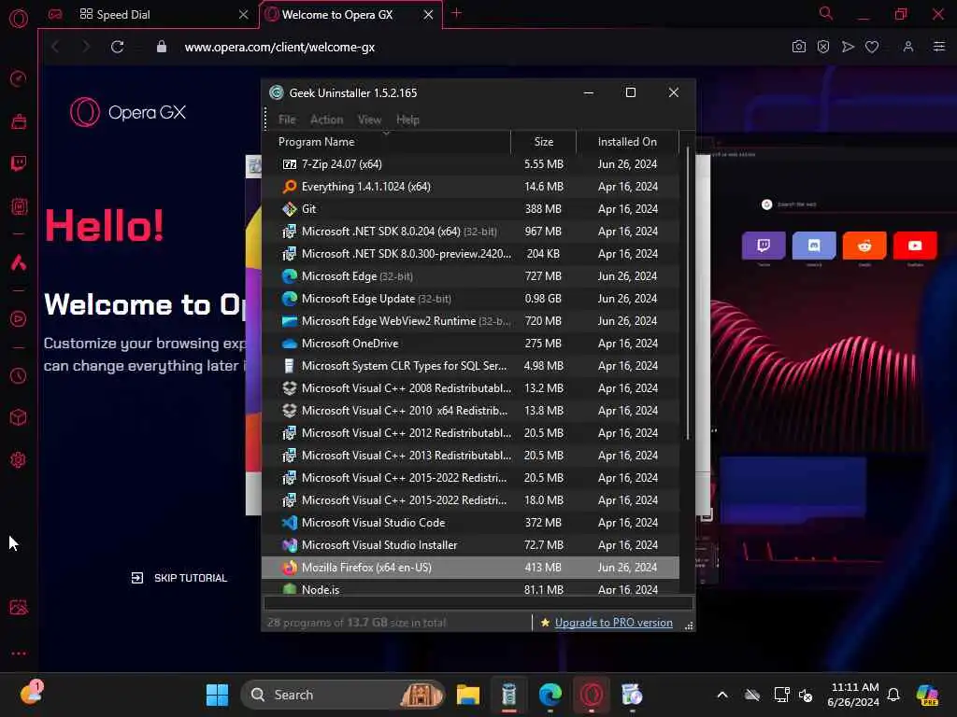Open the ad blocker shield icon

point(823,47)
